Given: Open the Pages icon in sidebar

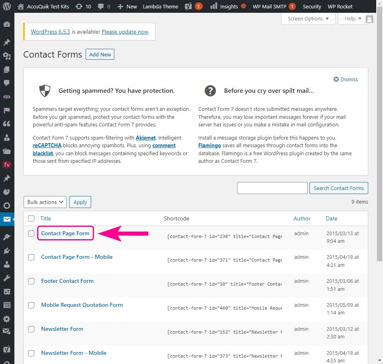Looking at the screenshot, I should [x=7, y=70].
